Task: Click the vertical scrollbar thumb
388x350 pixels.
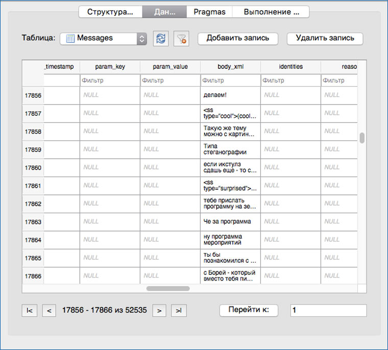Action: [x=362, y=138]
